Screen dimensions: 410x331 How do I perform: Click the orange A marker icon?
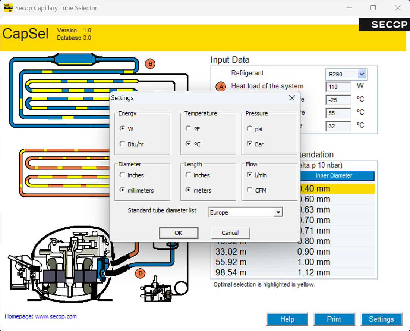point(221,87)
